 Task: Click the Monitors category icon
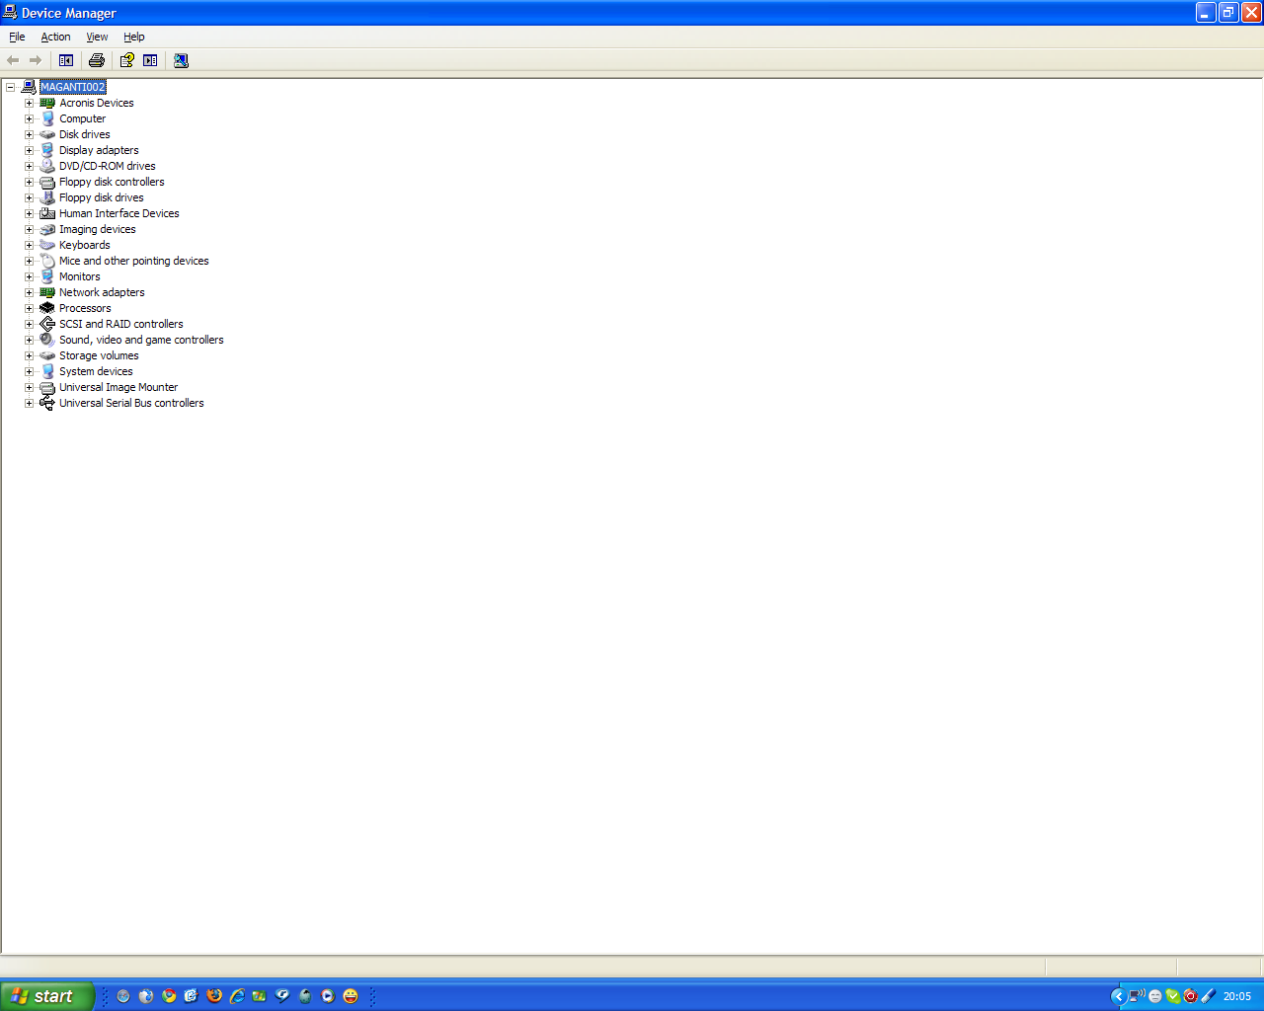pyautogui.click(x=47, y=276)
